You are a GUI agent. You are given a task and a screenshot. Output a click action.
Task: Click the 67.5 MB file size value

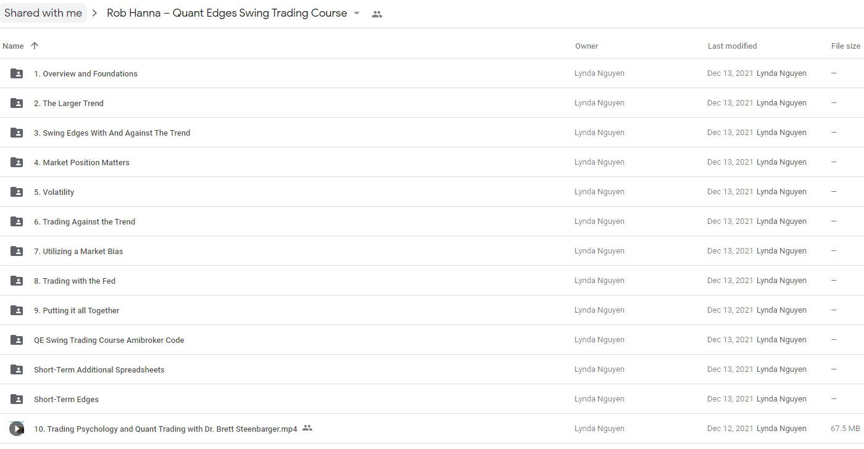(x=845, y=428)
